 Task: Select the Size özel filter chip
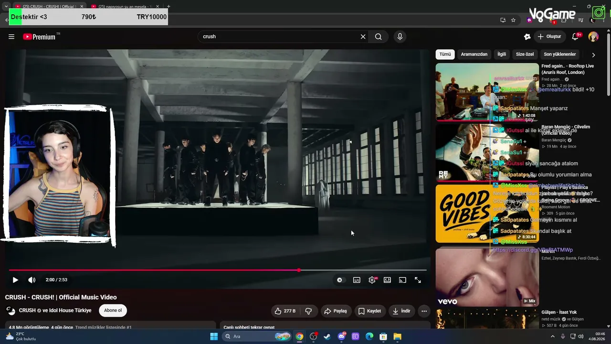pyautogui.click(x=525, y=54)
